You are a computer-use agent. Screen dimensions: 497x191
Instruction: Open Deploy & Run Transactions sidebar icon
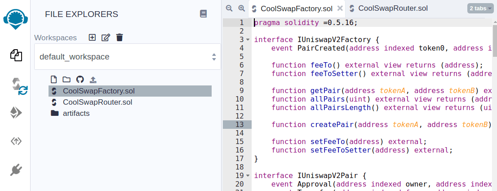16,112
